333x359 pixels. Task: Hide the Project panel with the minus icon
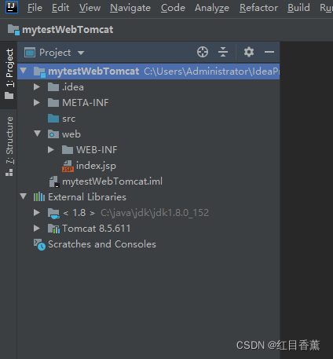point(269,52)
